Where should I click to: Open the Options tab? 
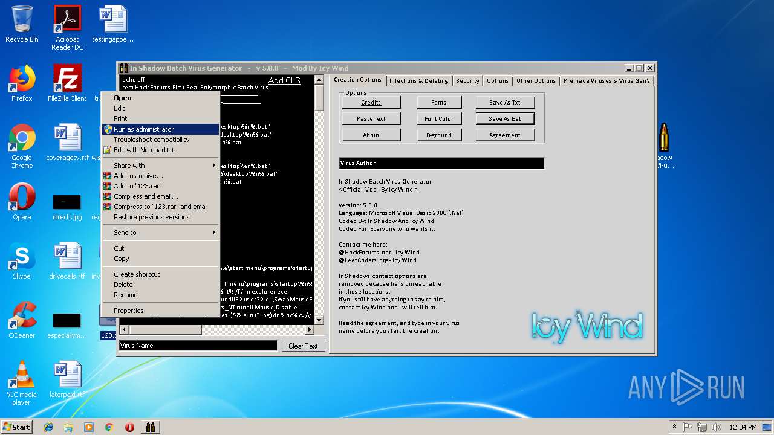click(498, 80)
